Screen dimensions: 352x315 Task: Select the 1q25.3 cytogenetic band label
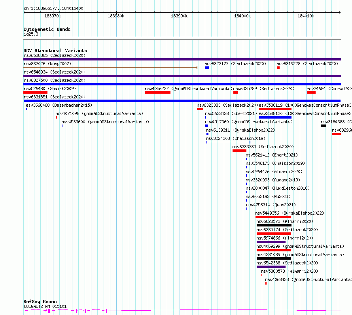(31, 34)
